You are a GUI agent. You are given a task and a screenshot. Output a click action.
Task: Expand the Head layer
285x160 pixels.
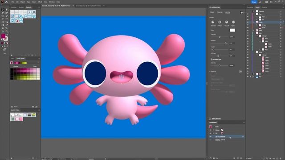[x=254, y=30]
